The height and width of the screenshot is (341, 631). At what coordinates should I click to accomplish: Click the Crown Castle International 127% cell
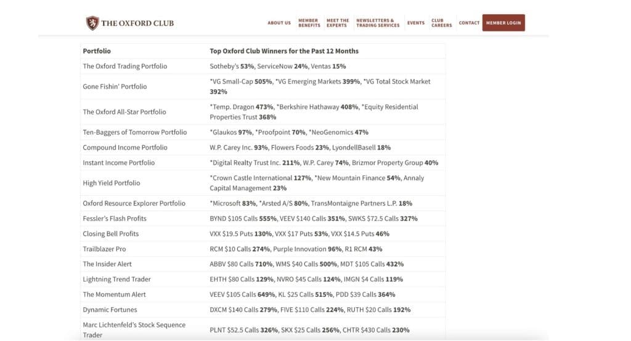click(326, 183)
